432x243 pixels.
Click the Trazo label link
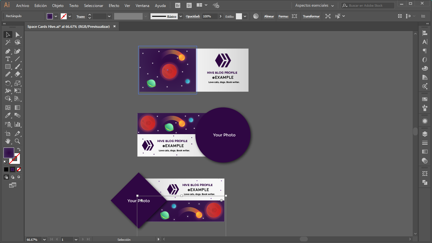(81, 16)
